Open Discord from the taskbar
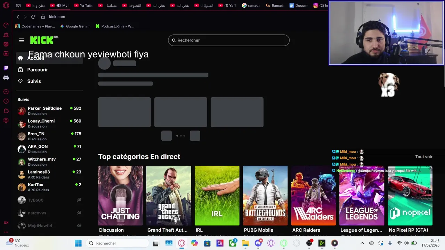 (x=258, y=243)
